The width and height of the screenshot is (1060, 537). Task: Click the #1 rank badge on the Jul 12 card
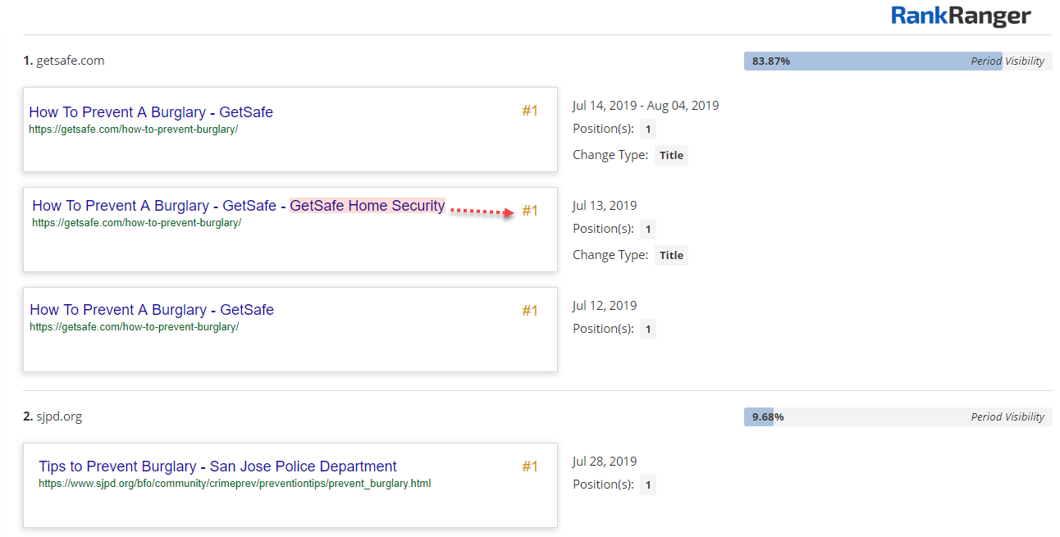coord(530,311)
